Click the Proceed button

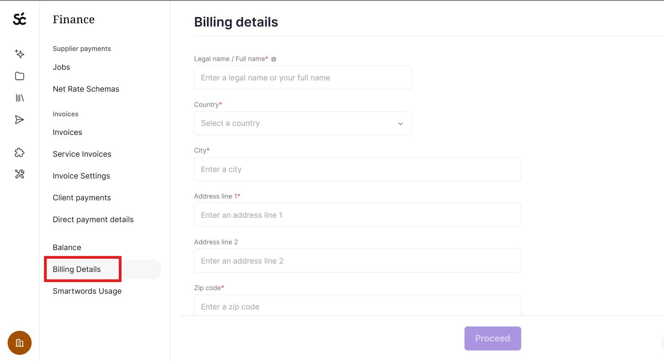tap(492, 338)
